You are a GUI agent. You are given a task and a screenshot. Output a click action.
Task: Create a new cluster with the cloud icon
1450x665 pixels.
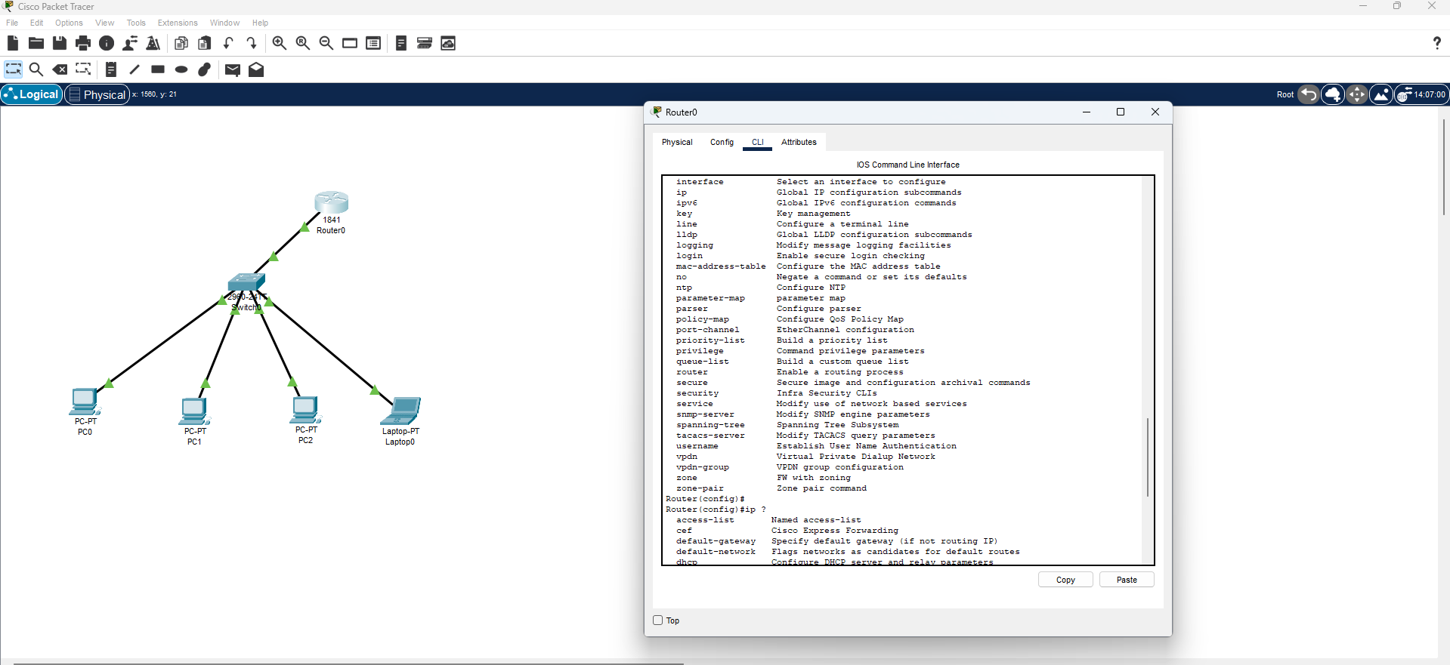tap(1333, 94)
